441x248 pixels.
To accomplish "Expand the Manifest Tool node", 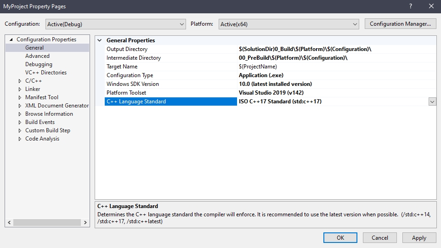I will coord(20,97).
